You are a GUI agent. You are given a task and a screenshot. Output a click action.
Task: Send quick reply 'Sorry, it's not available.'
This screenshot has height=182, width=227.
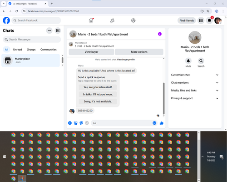98,101
